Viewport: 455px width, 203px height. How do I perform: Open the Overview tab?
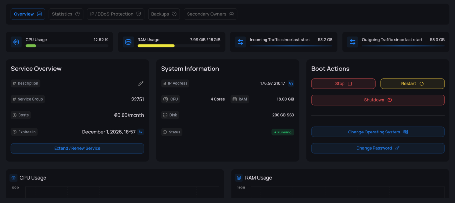(28, 14)
